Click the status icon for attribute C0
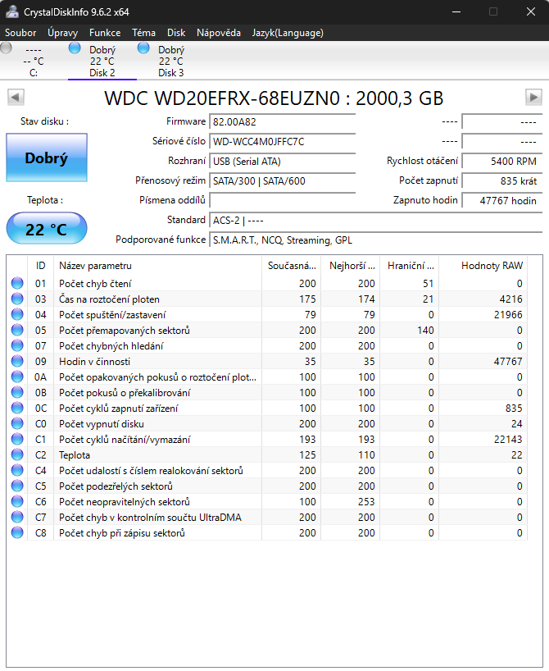The width and height of the screenshot is (549, 671). click(x=17, y=423)
